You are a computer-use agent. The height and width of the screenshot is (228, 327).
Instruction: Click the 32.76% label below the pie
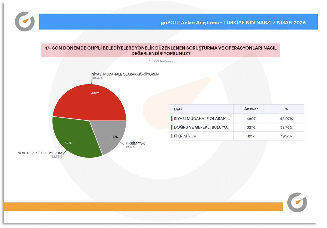57,157
